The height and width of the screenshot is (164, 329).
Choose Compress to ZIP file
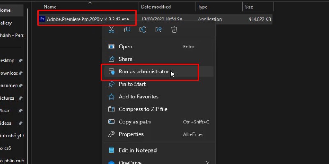[x=143, y=109]
